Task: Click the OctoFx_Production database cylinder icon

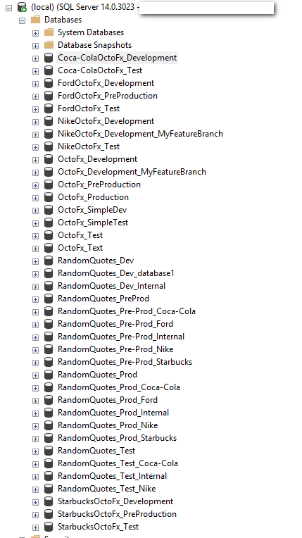Action: (x=49, y=197)
